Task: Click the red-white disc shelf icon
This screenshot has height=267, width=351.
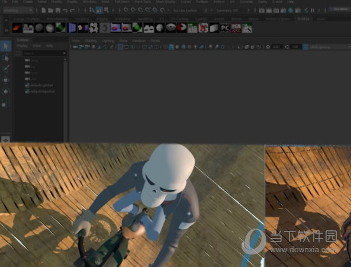Action: (181, 28)
